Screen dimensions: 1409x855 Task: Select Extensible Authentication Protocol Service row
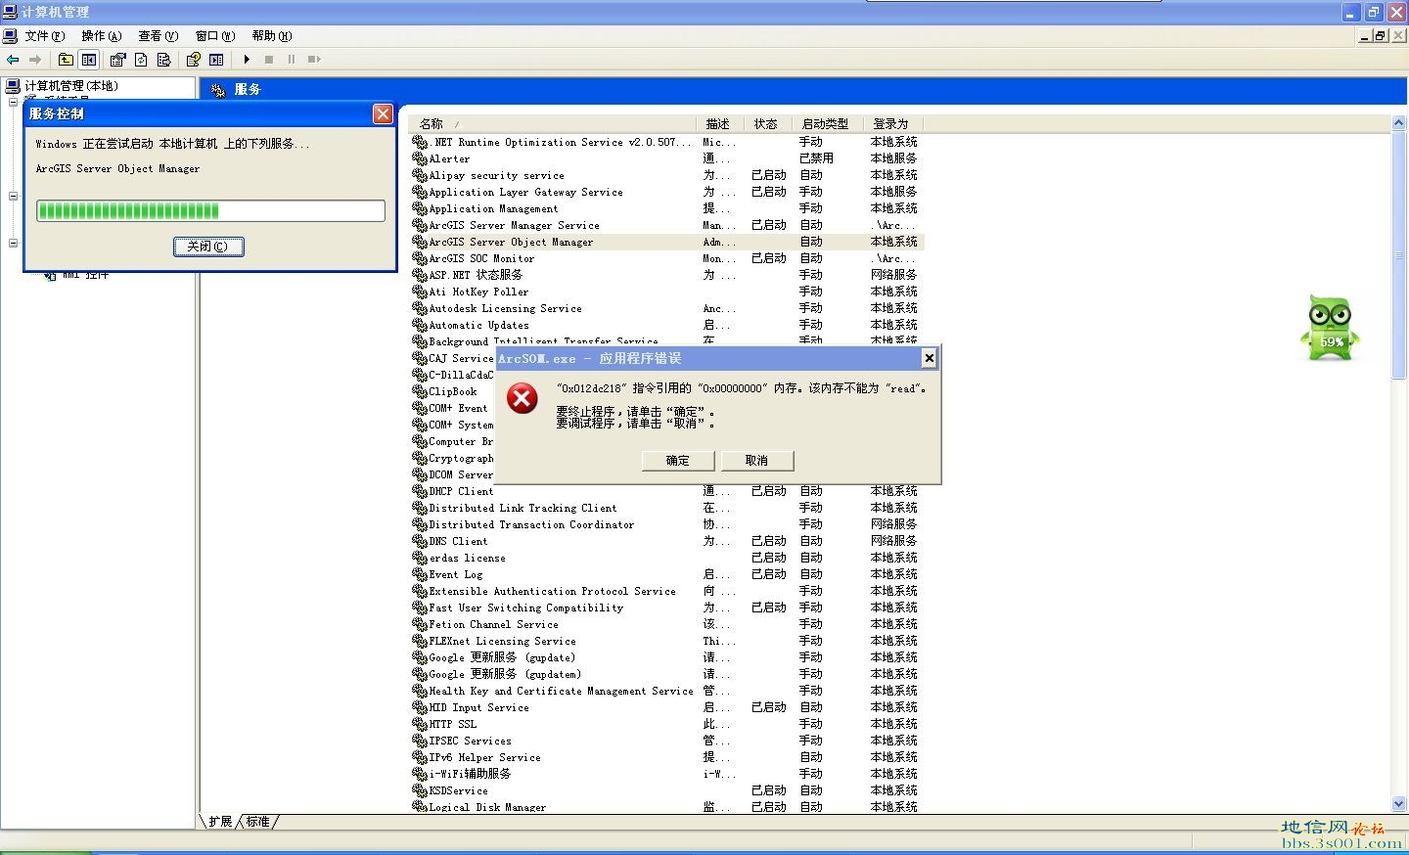click(667, 591)
